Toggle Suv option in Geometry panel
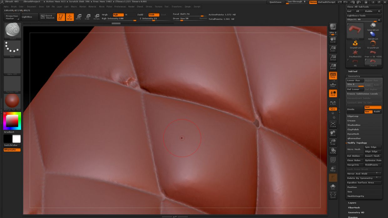Screen dimensions: 388x218 pyautogui.click(x=368, y=111)
